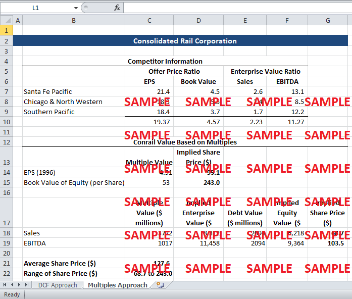Click Santa Fe EPS value 21.4

pyautogui.click(x=163, y=91)
